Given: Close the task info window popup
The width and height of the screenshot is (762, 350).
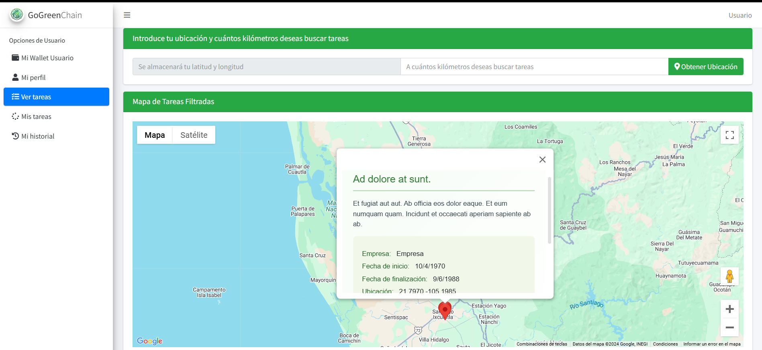Looking at the screenshot, I should pos(542,160).
